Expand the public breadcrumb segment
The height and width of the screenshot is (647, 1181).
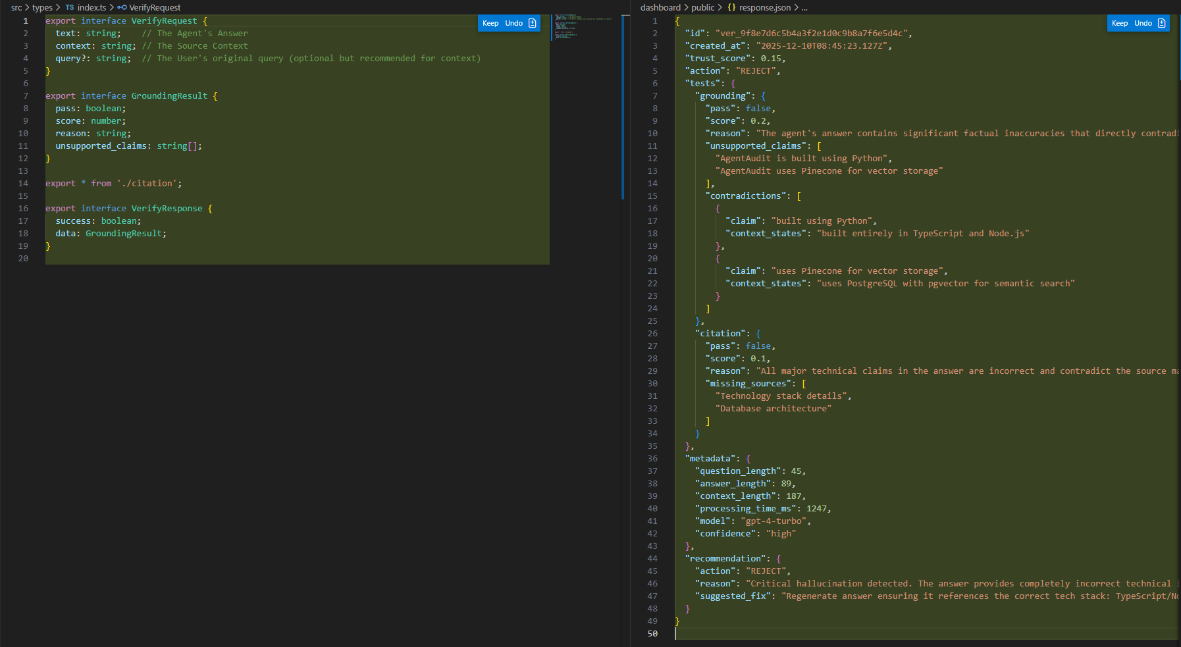tap(702, 8)
